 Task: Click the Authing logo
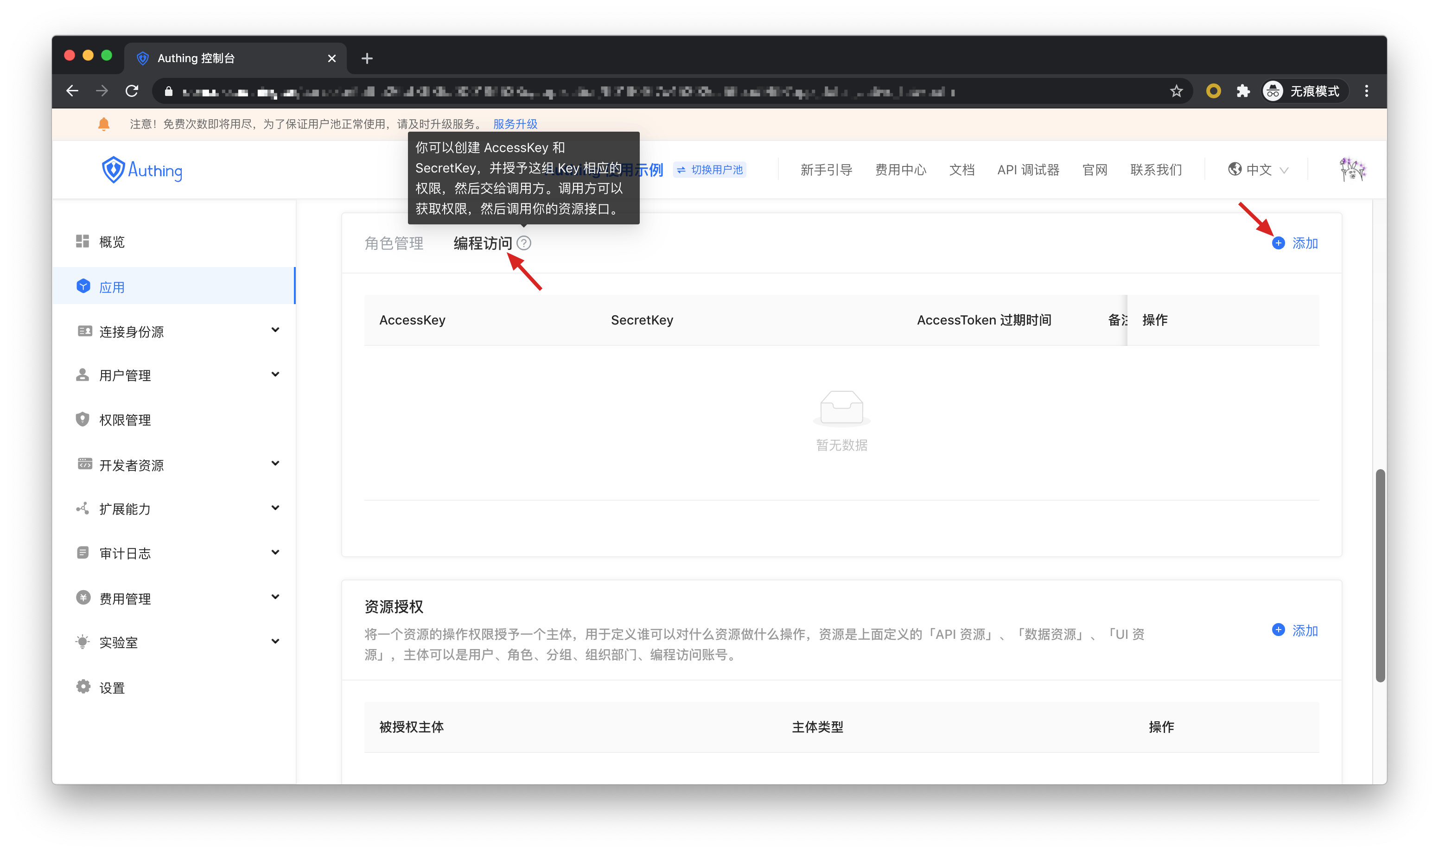[142, 170]
